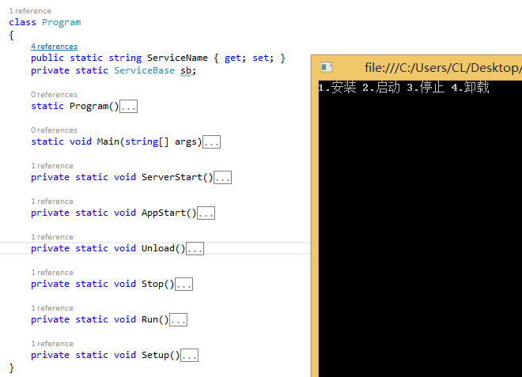522x377 pixels.
Task: Open 1 reference link above class Program
Action: coord(30,11)
